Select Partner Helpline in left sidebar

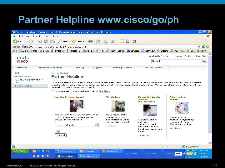(24, 86)
